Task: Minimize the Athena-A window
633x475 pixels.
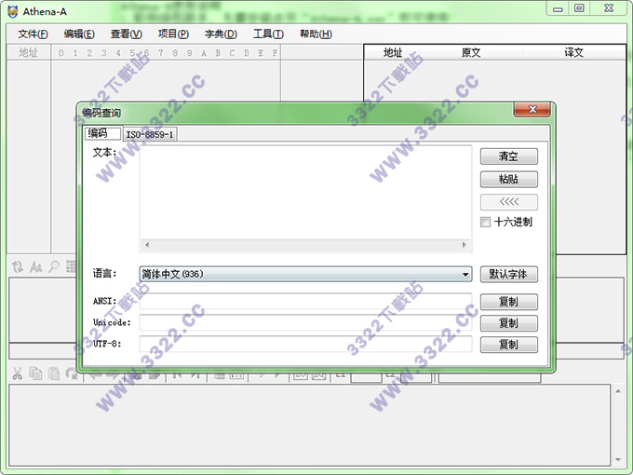Action: (x=558, y=8)
